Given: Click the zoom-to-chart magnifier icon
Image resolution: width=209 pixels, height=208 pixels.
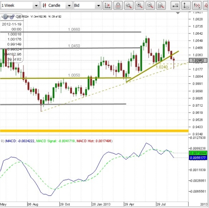Looking at the screenshot, I should (129, 5).
